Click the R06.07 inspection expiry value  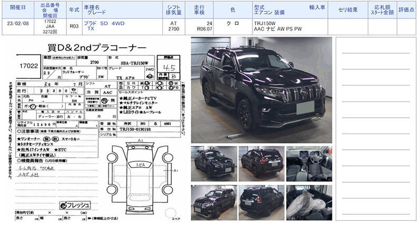[x=204, y=29]
